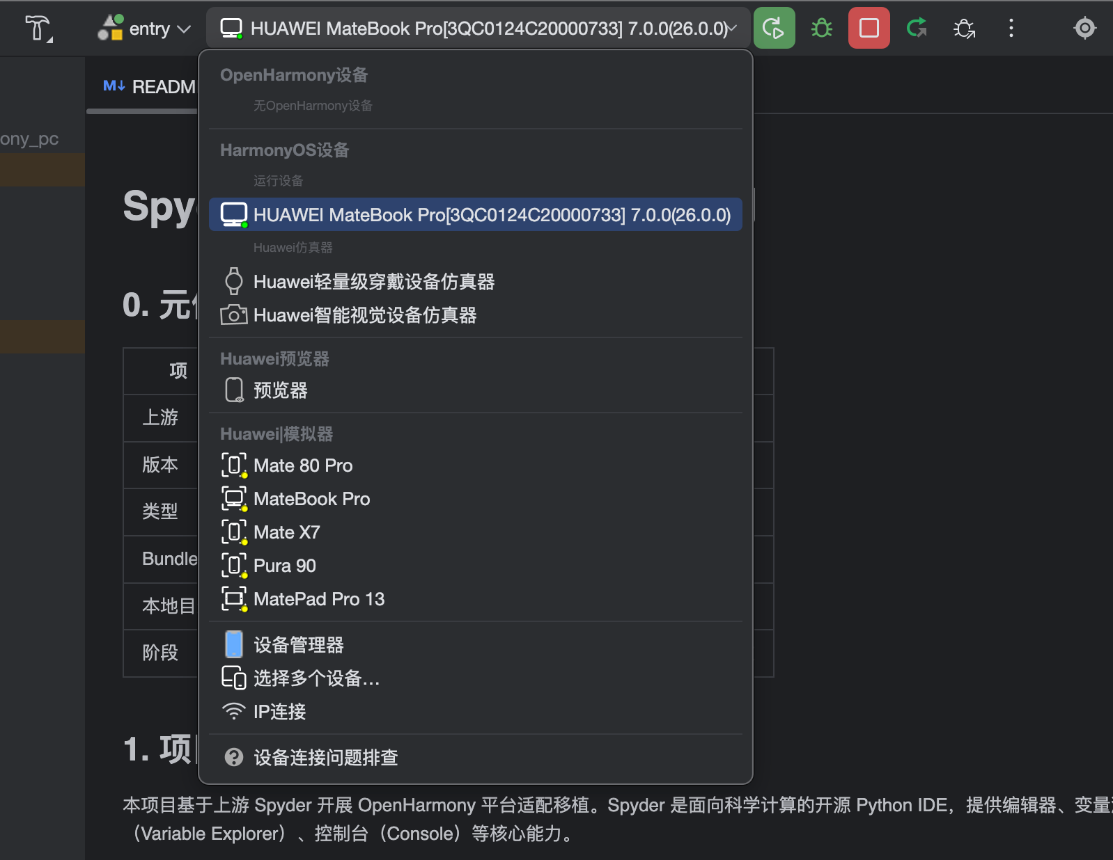This screenshot has height=860, width=1113.
Task: Click the Pura 90 phone icon
Action: point(235,566)
